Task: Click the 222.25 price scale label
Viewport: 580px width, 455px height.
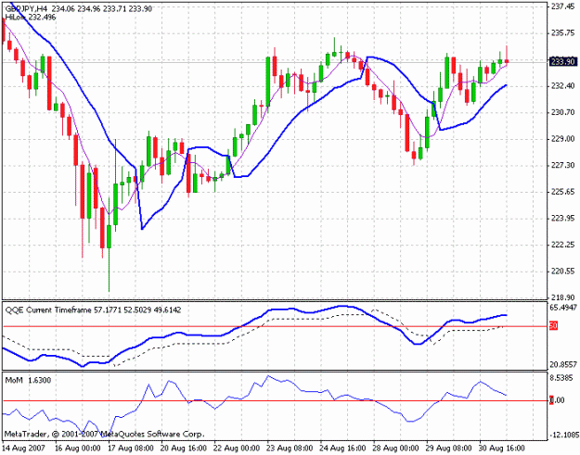Action: tap(563, 245)
